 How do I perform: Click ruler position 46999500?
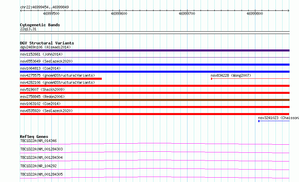(x=51, y=13)
